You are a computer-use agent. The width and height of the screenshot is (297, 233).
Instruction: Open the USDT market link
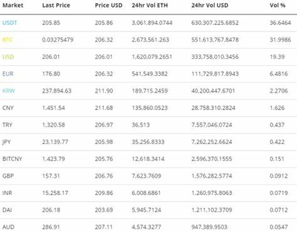coord(9,23)
